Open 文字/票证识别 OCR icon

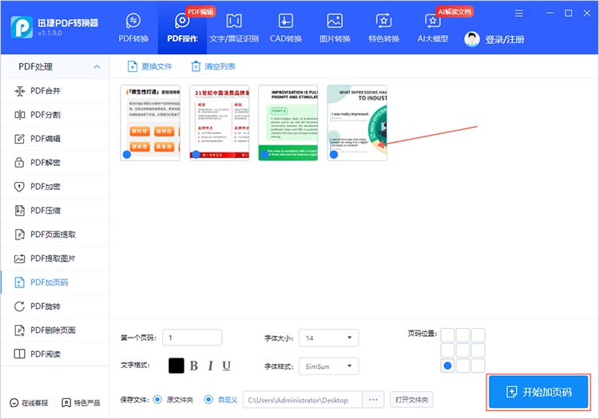tap(234, 22)
